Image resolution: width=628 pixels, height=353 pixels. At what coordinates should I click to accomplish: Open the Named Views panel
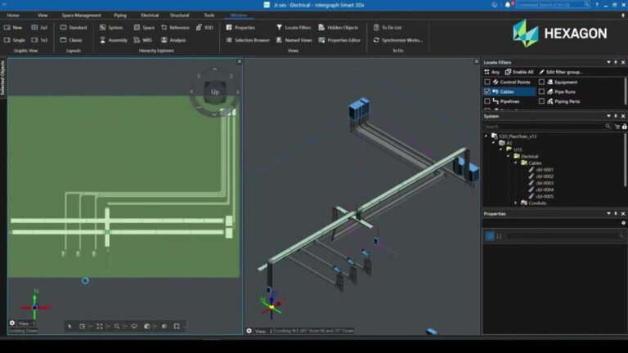(x=294, y=40)
